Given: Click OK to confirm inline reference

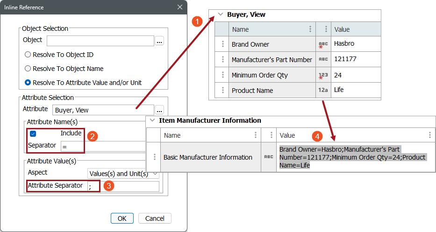Looking at the screenshot, I should [x=122, y=218].
